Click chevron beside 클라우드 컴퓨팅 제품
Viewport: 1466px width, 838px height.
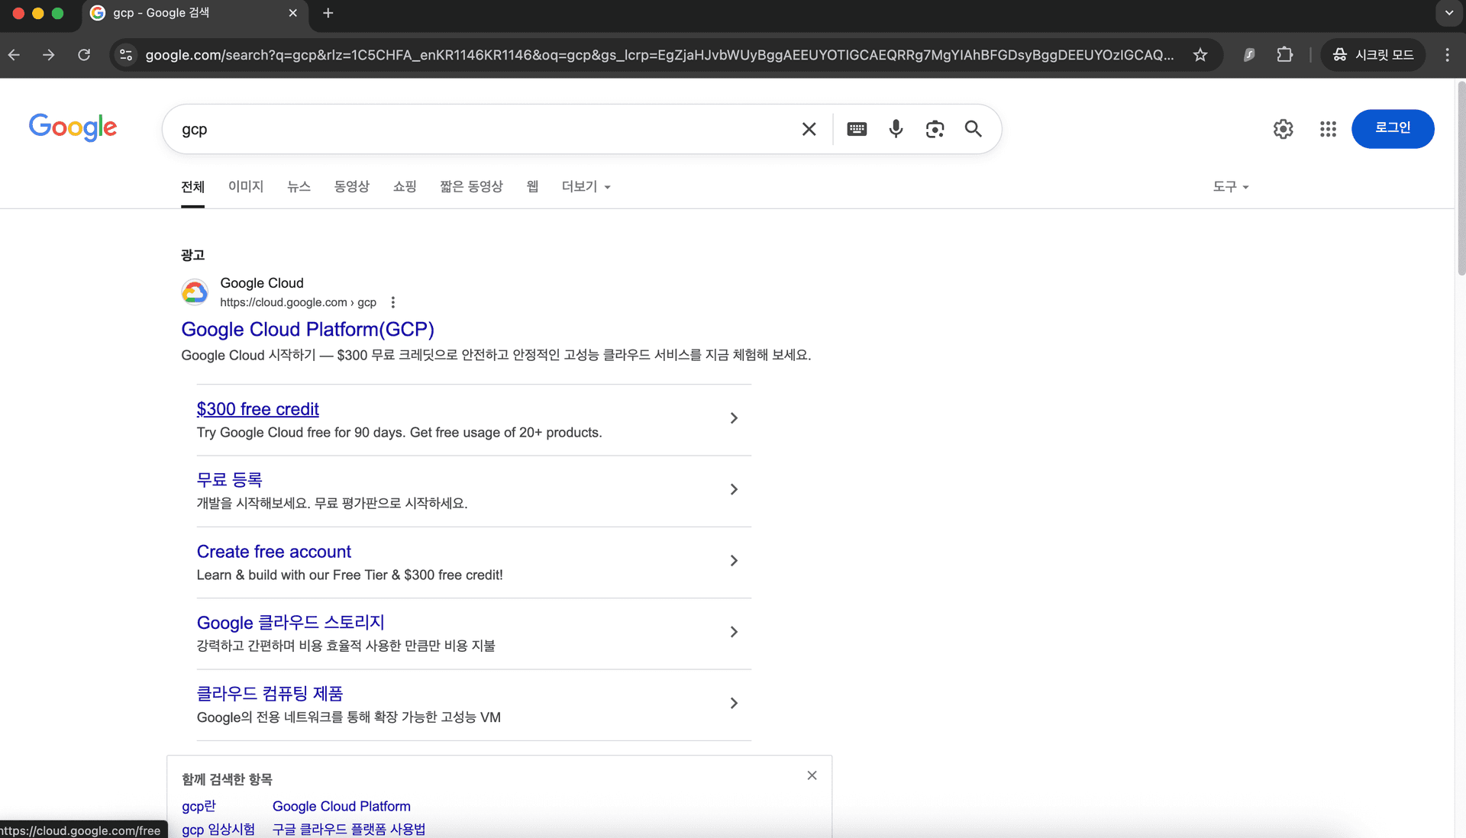(x=734, y=703)
